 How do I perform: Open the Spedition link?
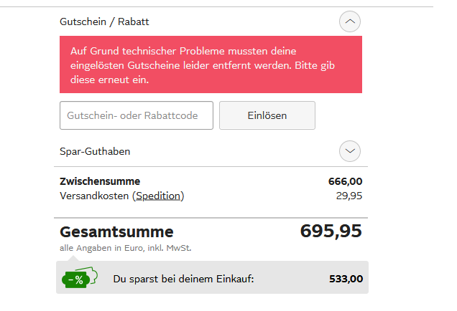click(158, 196)
